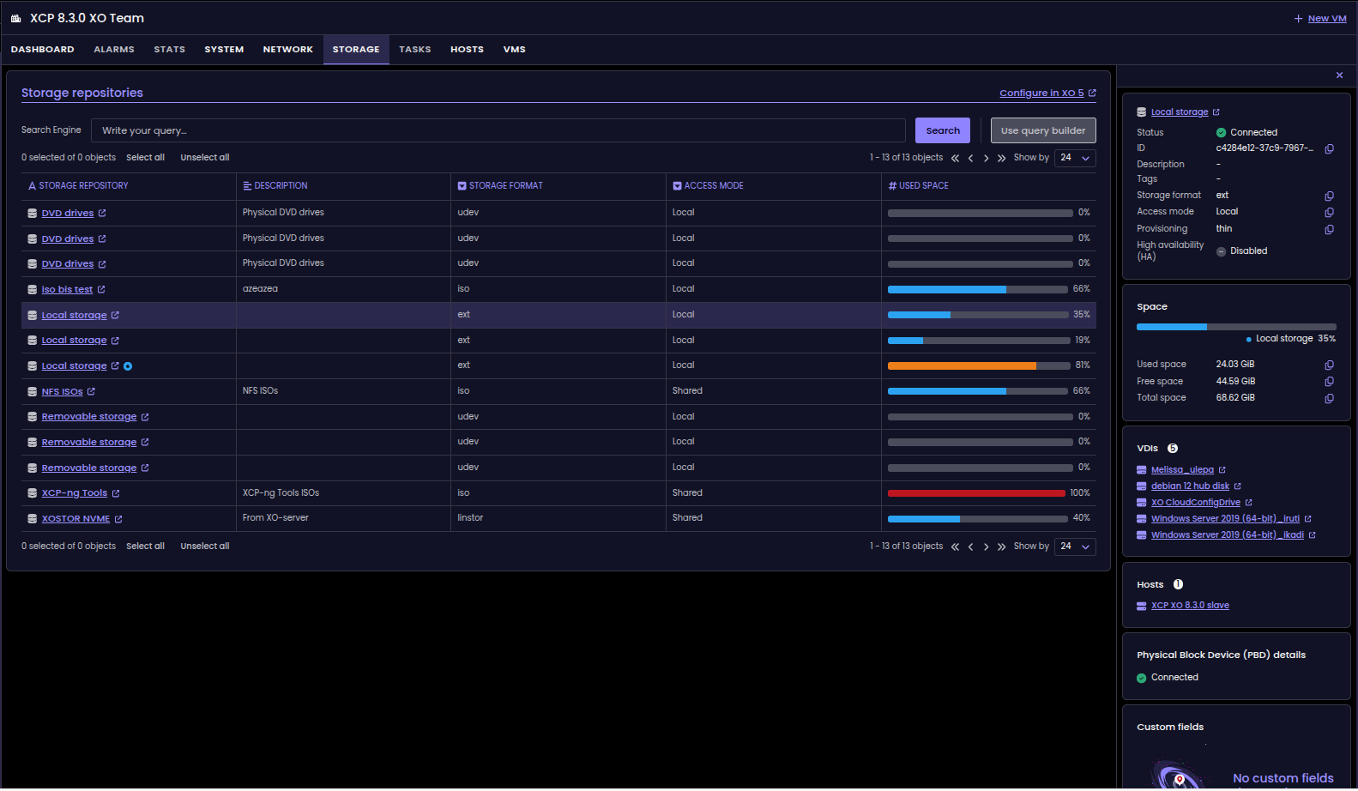Open bottom Show by dropdown

click(x=1075, y=546)
